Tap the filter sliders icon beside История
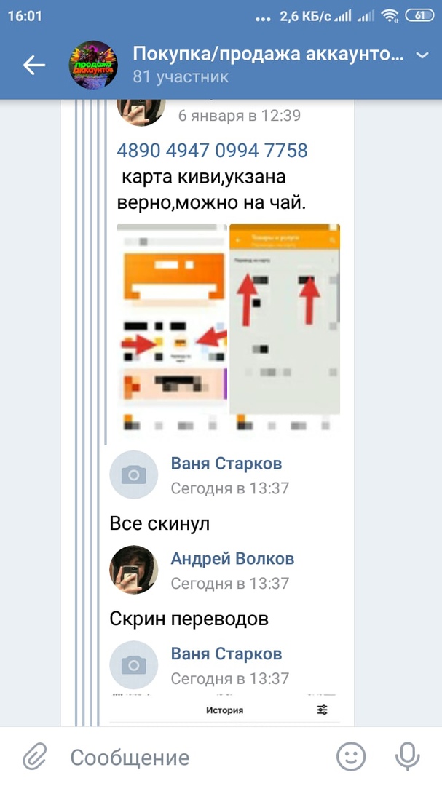Screen dimensions: 442x786 pyautogui.click(x=322, y=710)
